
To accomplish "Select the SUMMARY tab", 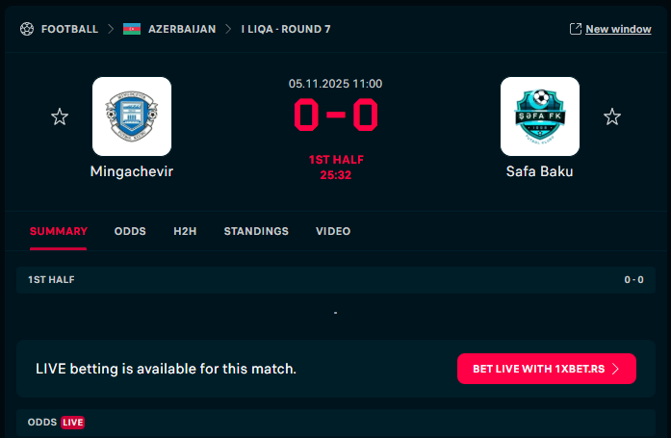I will tap(59, 231).
